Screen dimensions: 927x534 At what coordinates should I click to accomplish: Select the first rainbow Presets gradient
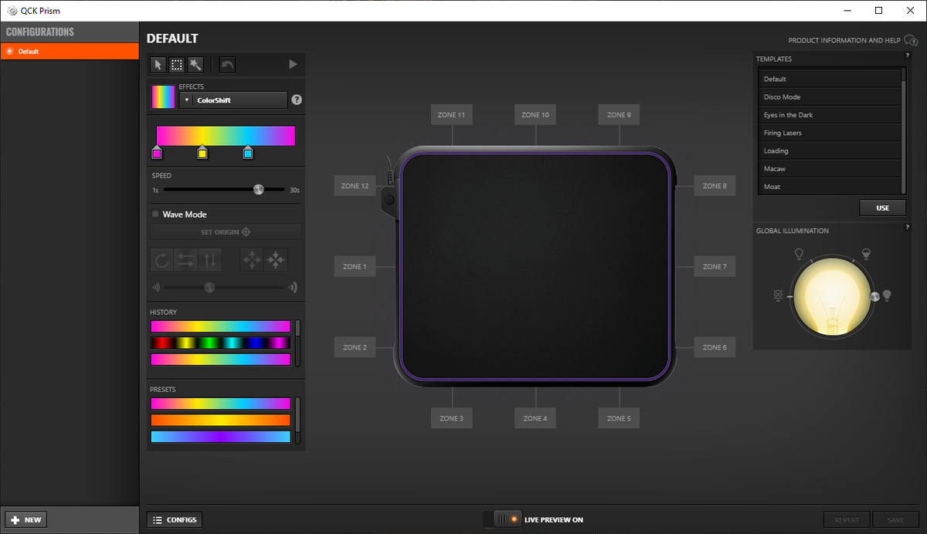(221, 404)
